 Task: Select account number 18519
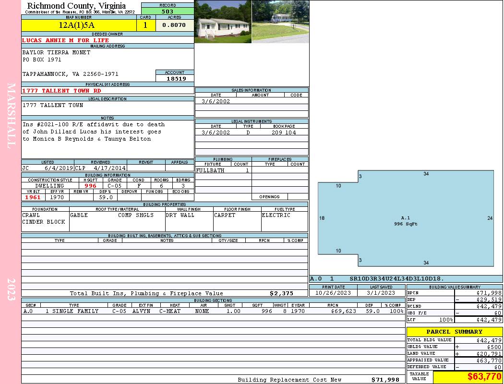(x=175, y=78)
